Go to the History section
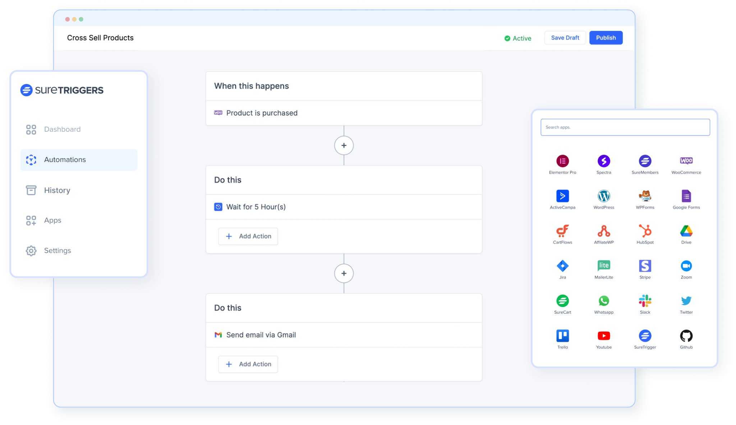736x425 pixels. pyautogui.click(x=57, y=190)
